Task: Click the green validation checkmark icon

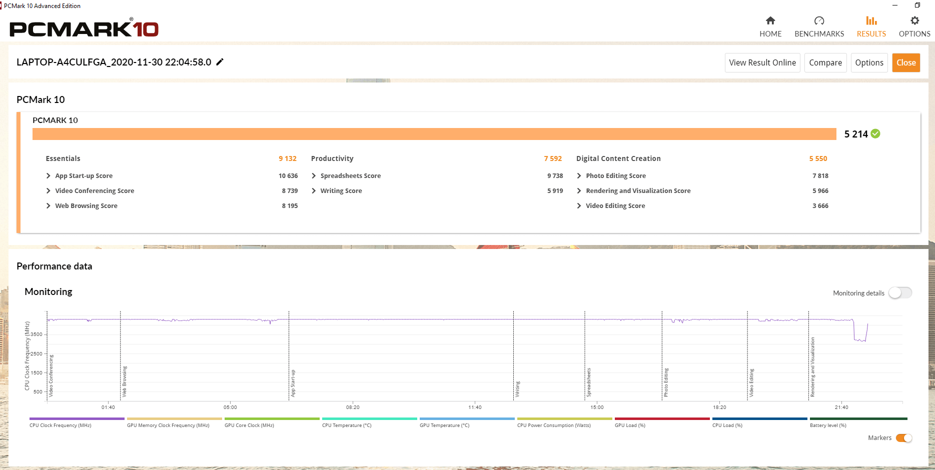Action: click(x=875, y=133)
